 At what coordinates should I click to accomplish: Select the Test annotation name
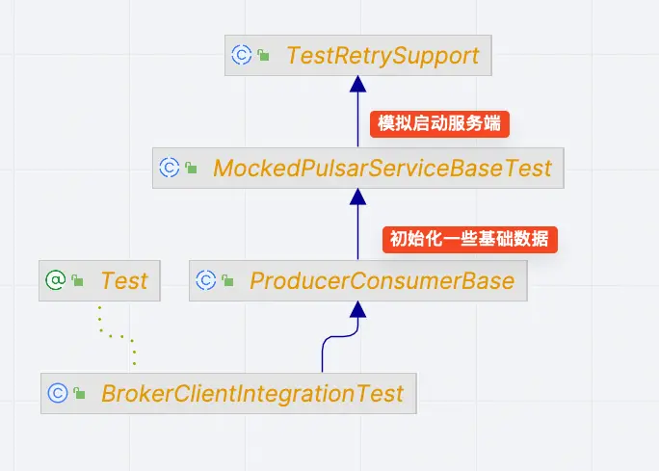pos(124,280)
